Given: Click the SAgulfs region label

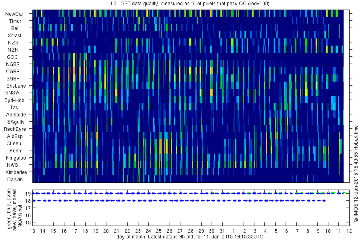Looking at the screenshot, I should [x=16, y=122].
